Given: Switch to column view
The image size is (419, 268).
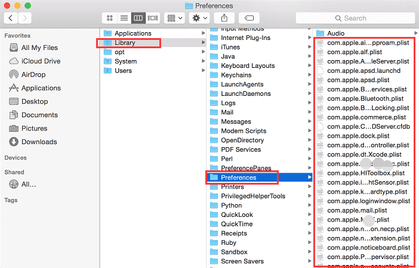Looking at the screenshot, I should (138, 18).
